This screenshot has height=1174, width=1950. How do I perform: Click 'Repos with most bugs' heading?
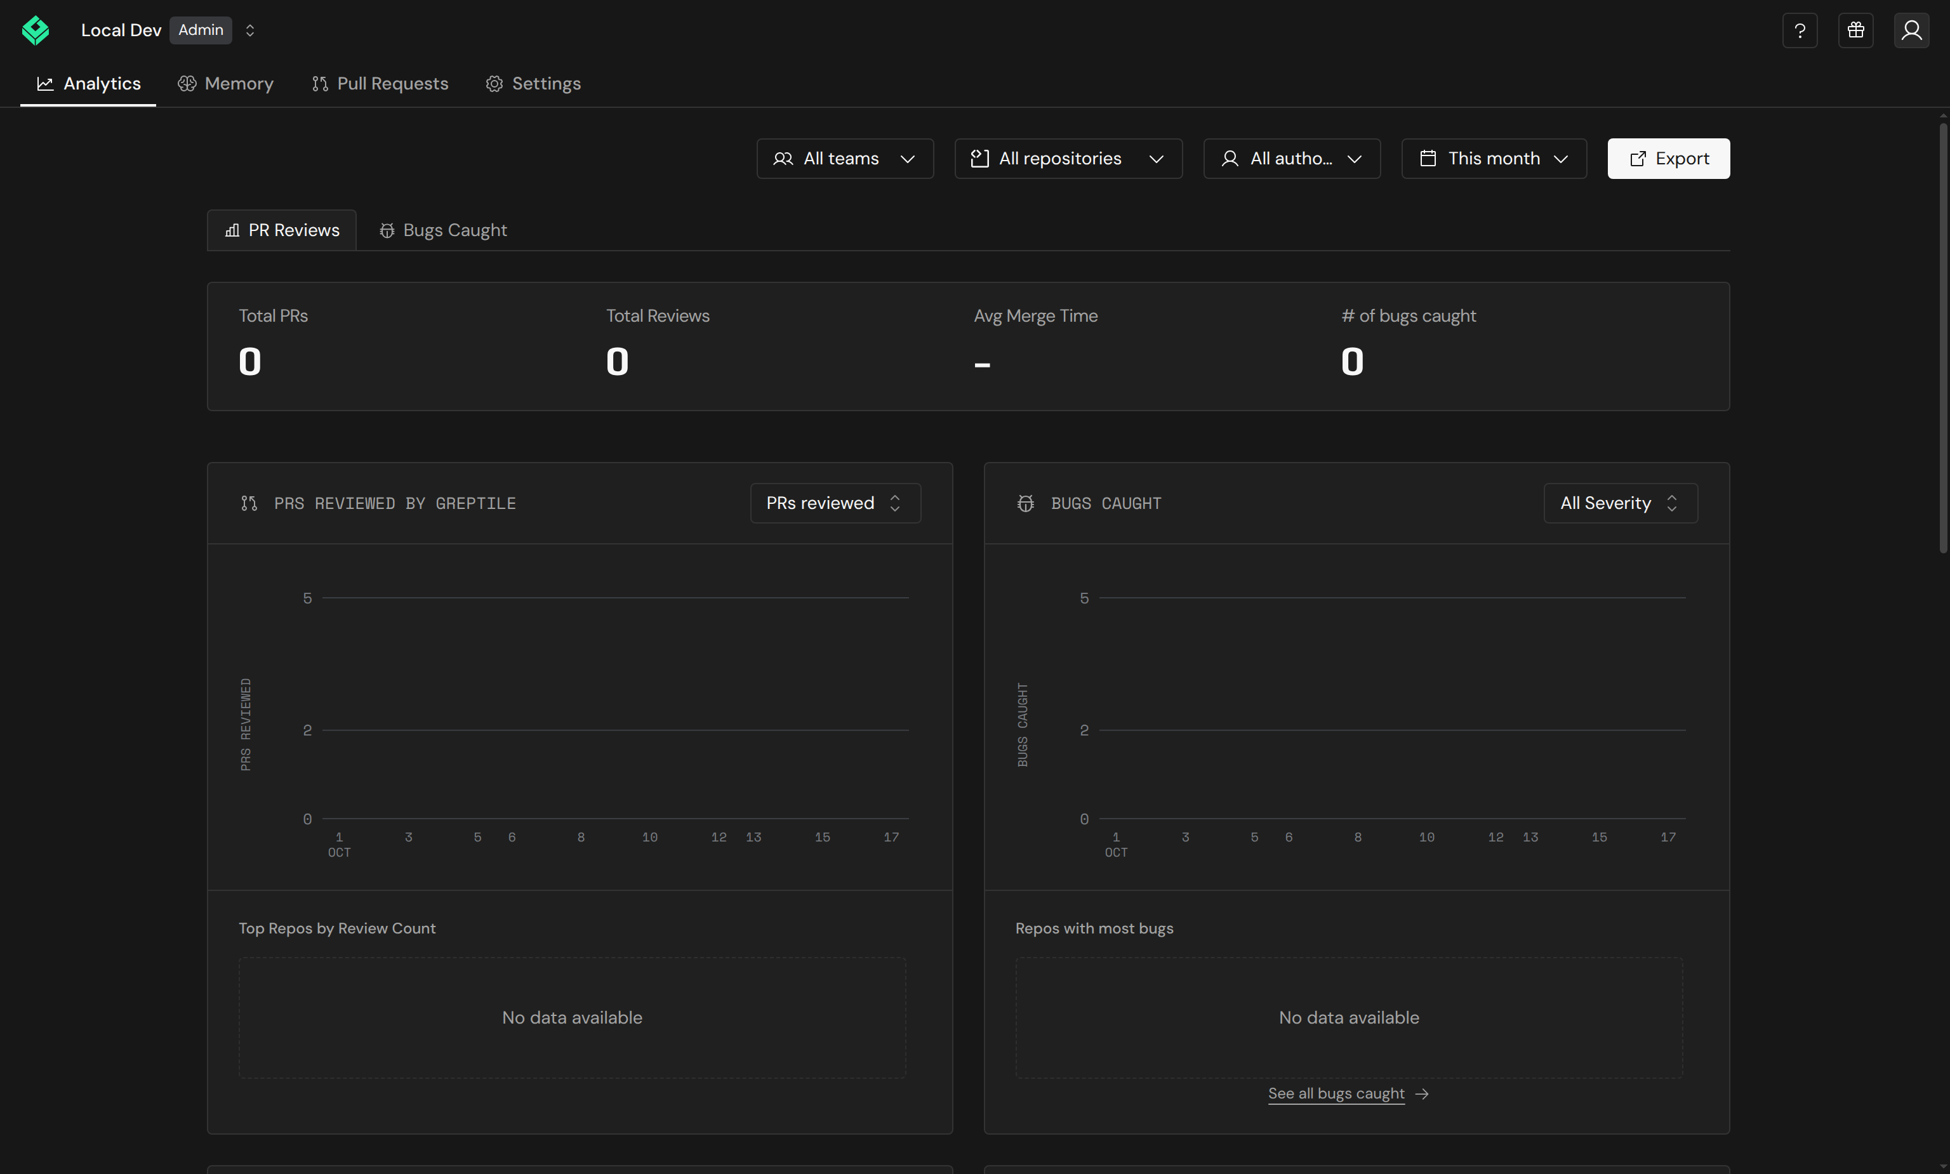tap(1094, 928)
